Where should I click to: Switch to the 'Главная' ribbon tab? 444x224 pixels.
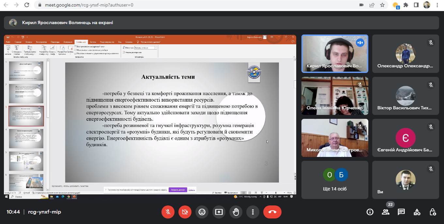pos(18,42)
